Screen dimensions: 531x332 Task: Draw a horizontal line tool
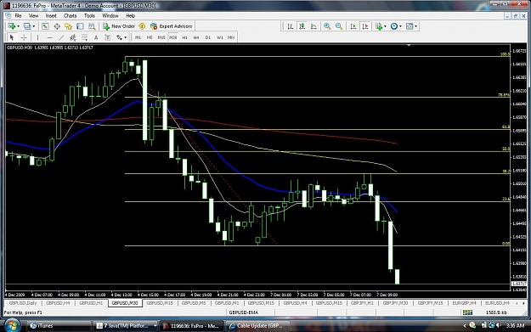(x=50, y=37)
